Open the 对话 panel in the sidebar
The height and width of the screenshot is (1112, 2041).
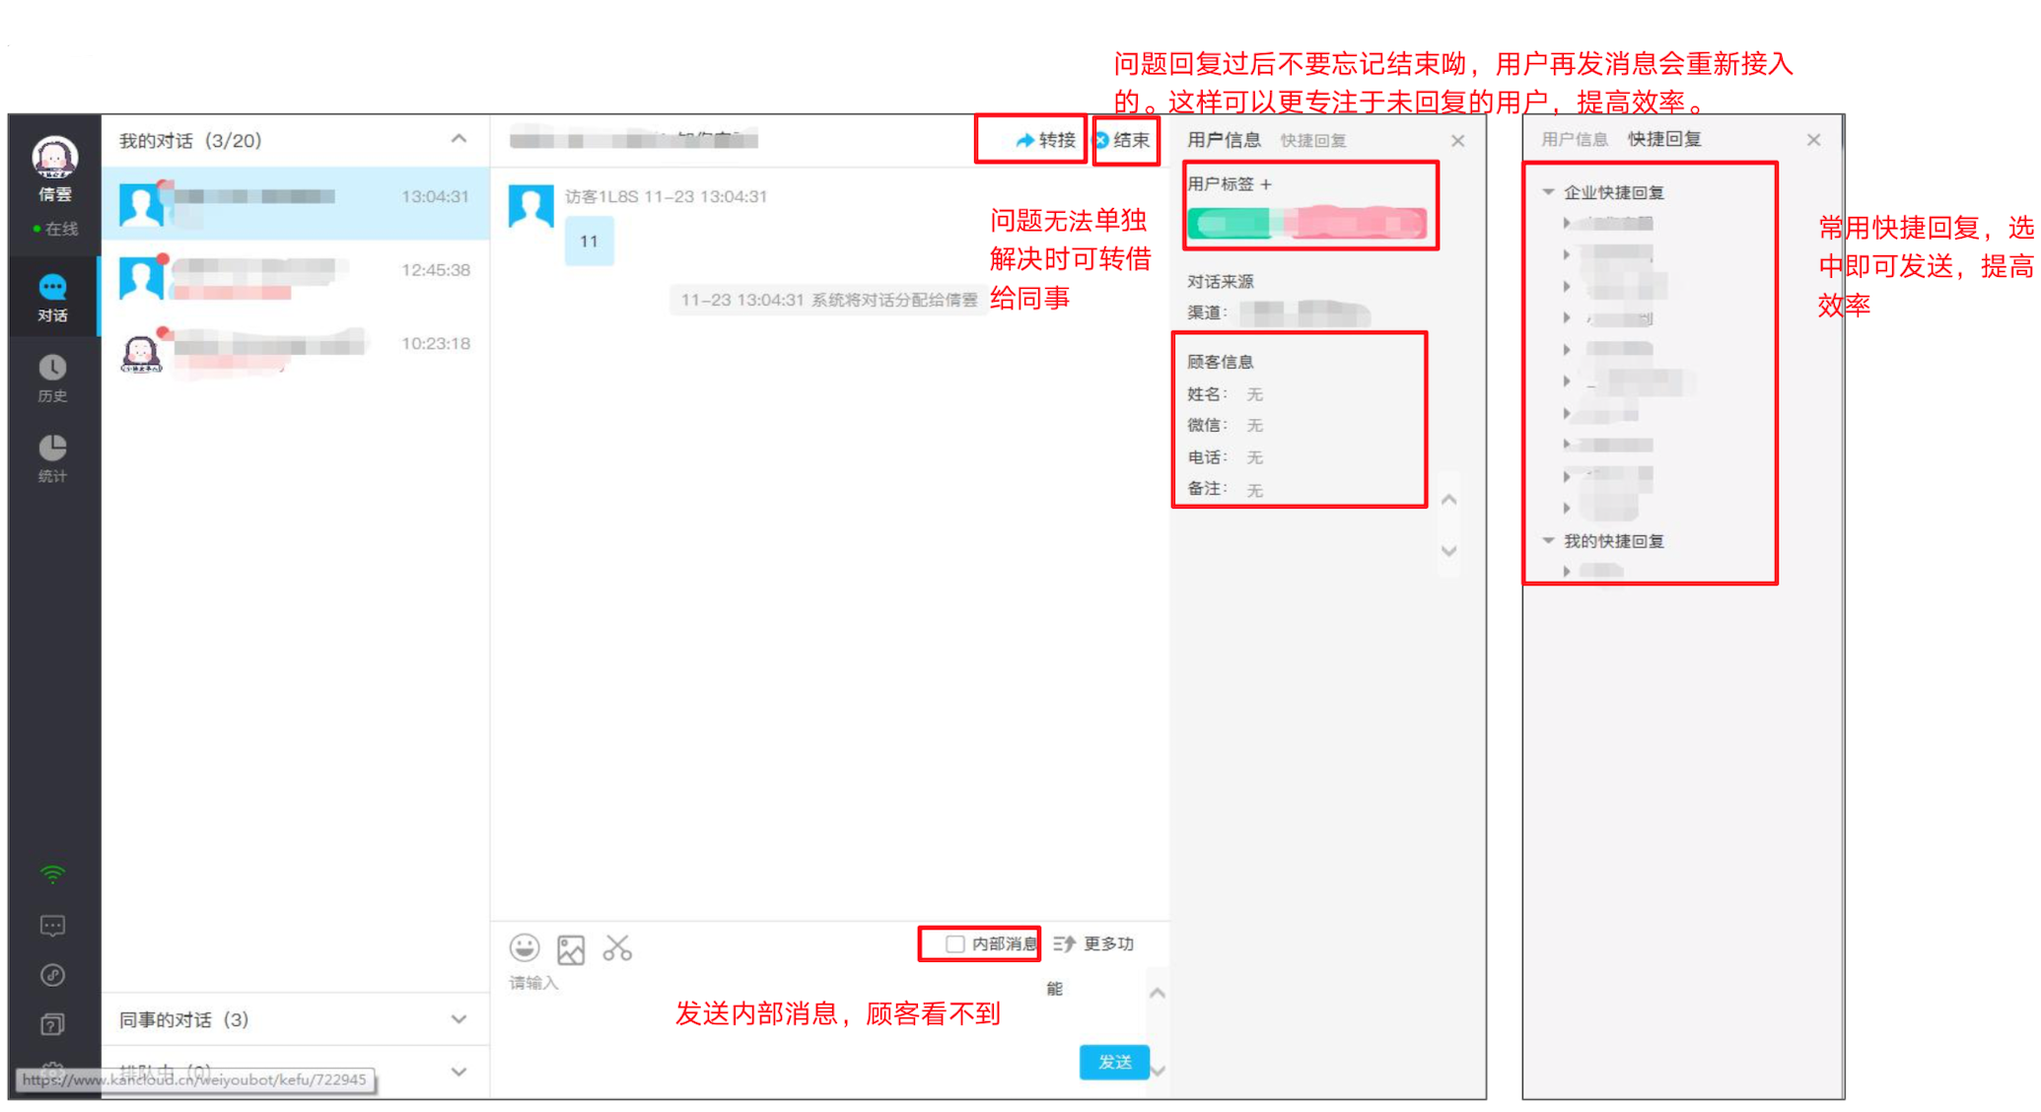coord(53,296)
